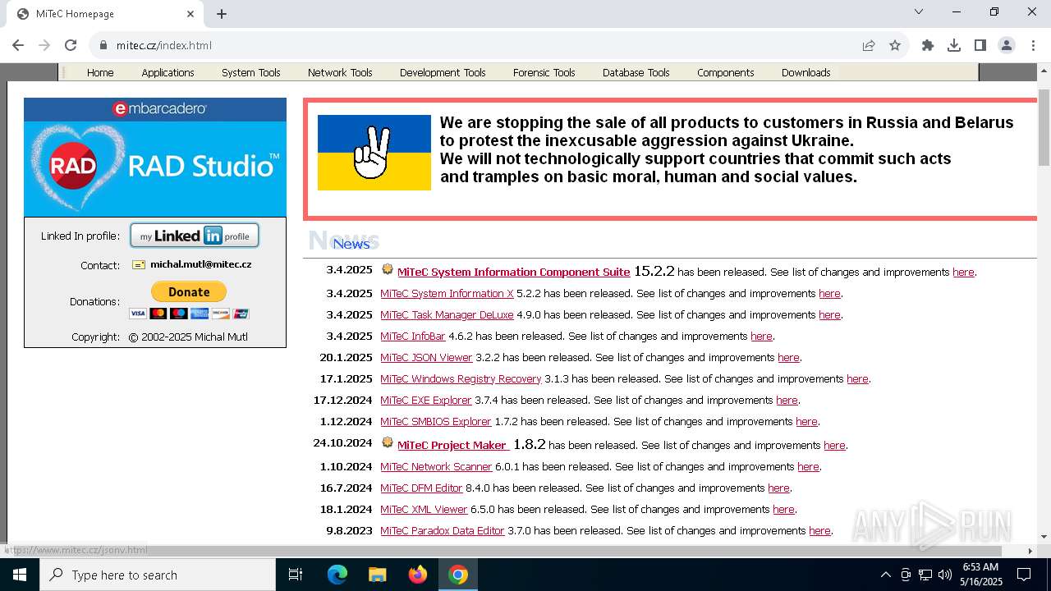Launch Microsoft Edge from taskbar
Viewport: 1051px width, 591px height.
pyautogui.click(x=337, y=575)
